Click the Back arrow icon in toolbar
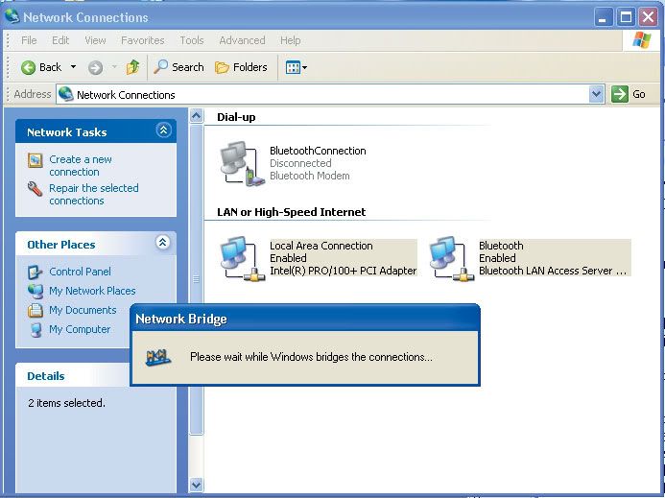 tap(29, 67)
